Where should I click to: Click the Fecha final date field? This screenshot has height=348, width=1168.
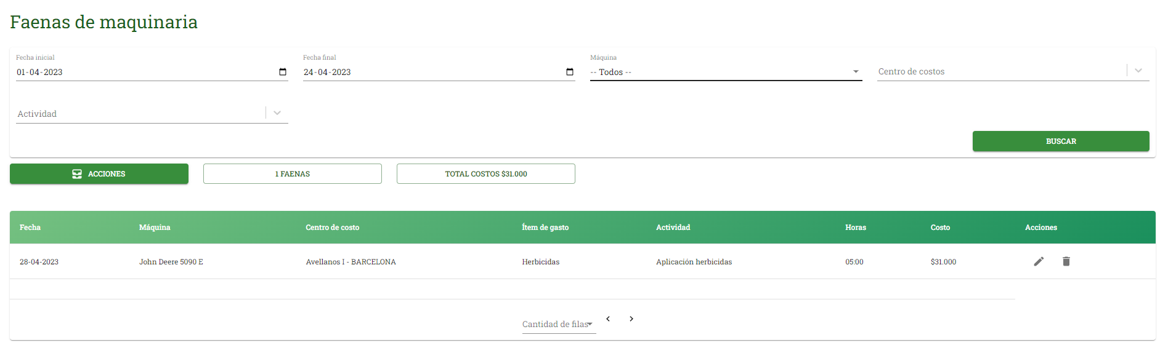coord(439,72)
